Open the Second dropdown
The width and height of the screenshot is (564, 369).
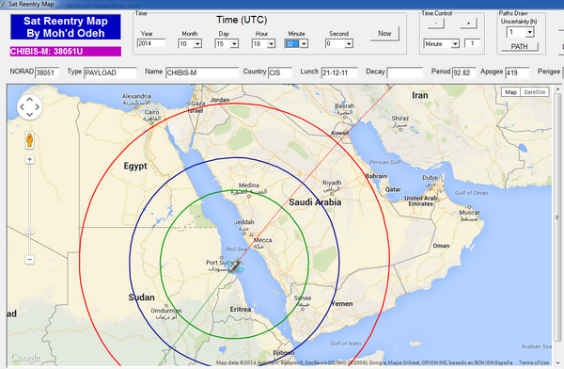pyautogui.click(x=349, y=44)
